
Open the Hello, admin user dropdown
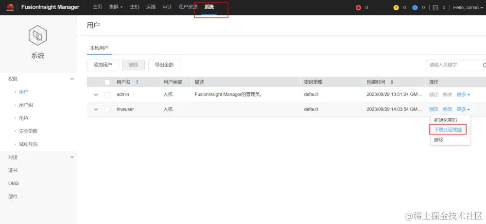point(468,8)
